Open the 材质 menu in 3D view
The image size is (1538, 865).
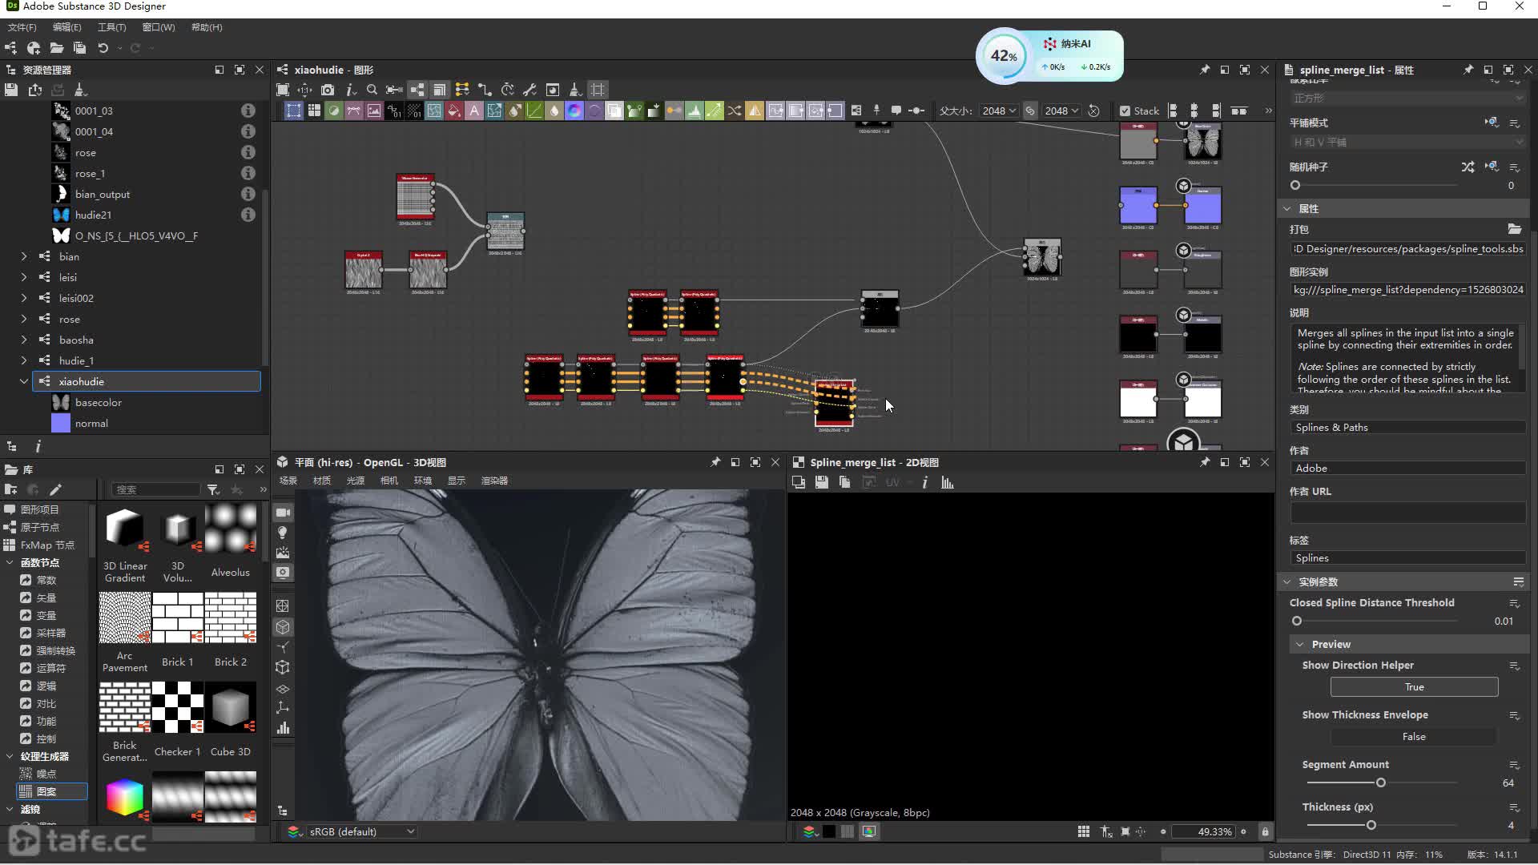pos(321,481)
